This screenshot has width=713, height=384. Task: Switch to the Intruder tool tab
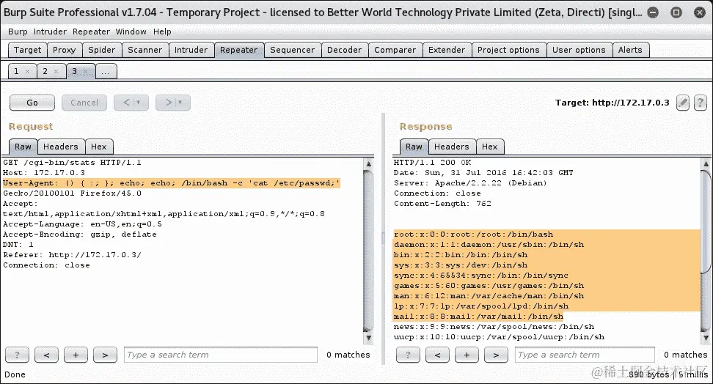[x=191, y=50]
